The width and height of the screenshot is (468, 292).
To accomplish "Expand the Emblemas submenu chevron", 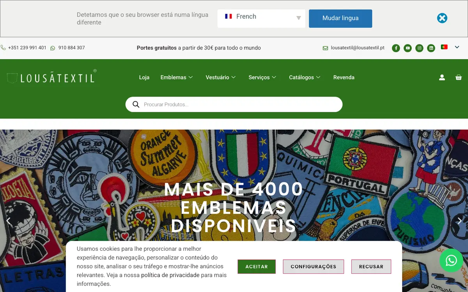I will point(191,77).
